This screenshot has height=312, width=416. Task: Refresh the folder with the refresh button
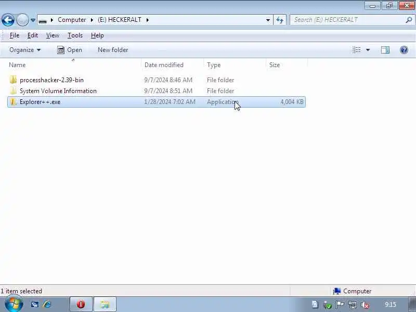(280, 20)
